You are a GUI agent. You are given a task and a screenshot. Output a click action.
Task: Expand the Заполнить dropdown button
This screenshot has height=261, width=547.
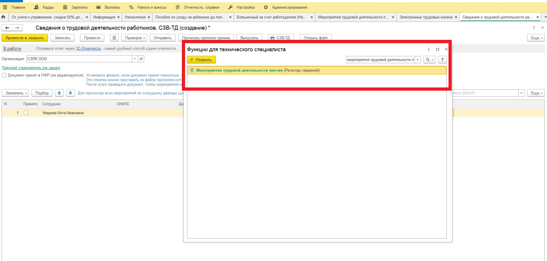pos(17,93)
